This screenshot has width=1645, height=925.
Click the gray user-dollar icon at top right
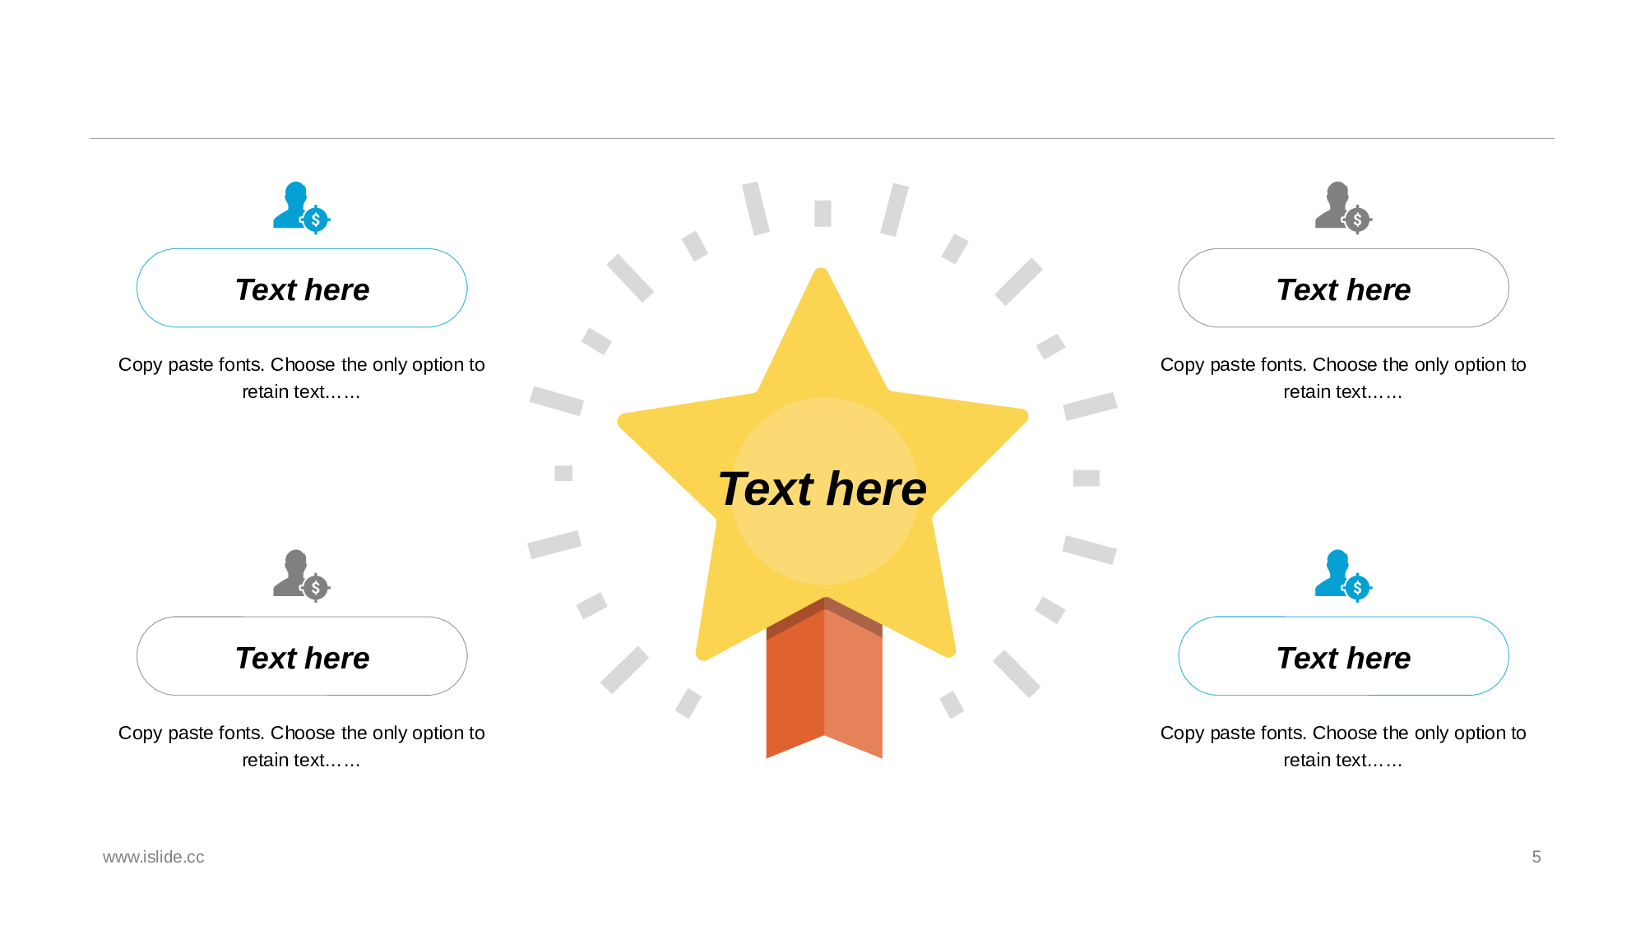tap(1342, 207)
